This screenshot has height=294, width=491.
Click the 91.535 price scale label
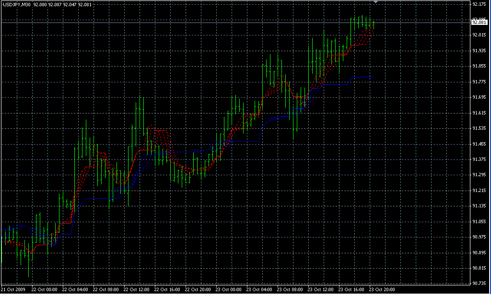tap(479, 128)
